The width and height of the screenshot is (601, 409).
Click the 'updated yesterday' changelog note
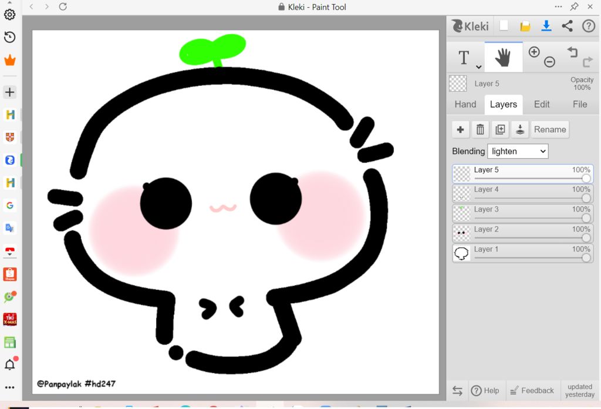click(x=579, y=391)
